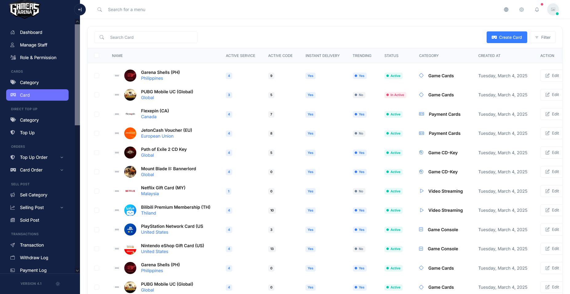Click the Nintendo eShop Gift Card logo
Screen dimensions: 570x294
(x=130, y=249)
